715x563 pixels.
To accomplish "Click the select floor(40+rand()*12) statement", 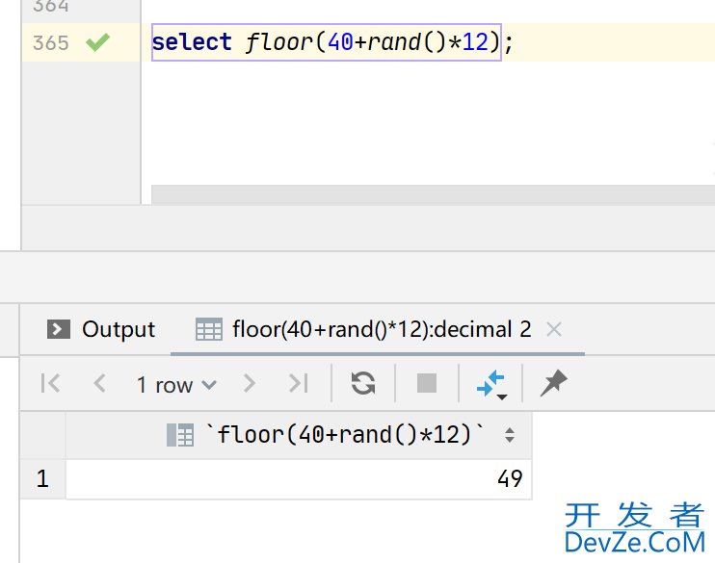I will tap(327, 42).
